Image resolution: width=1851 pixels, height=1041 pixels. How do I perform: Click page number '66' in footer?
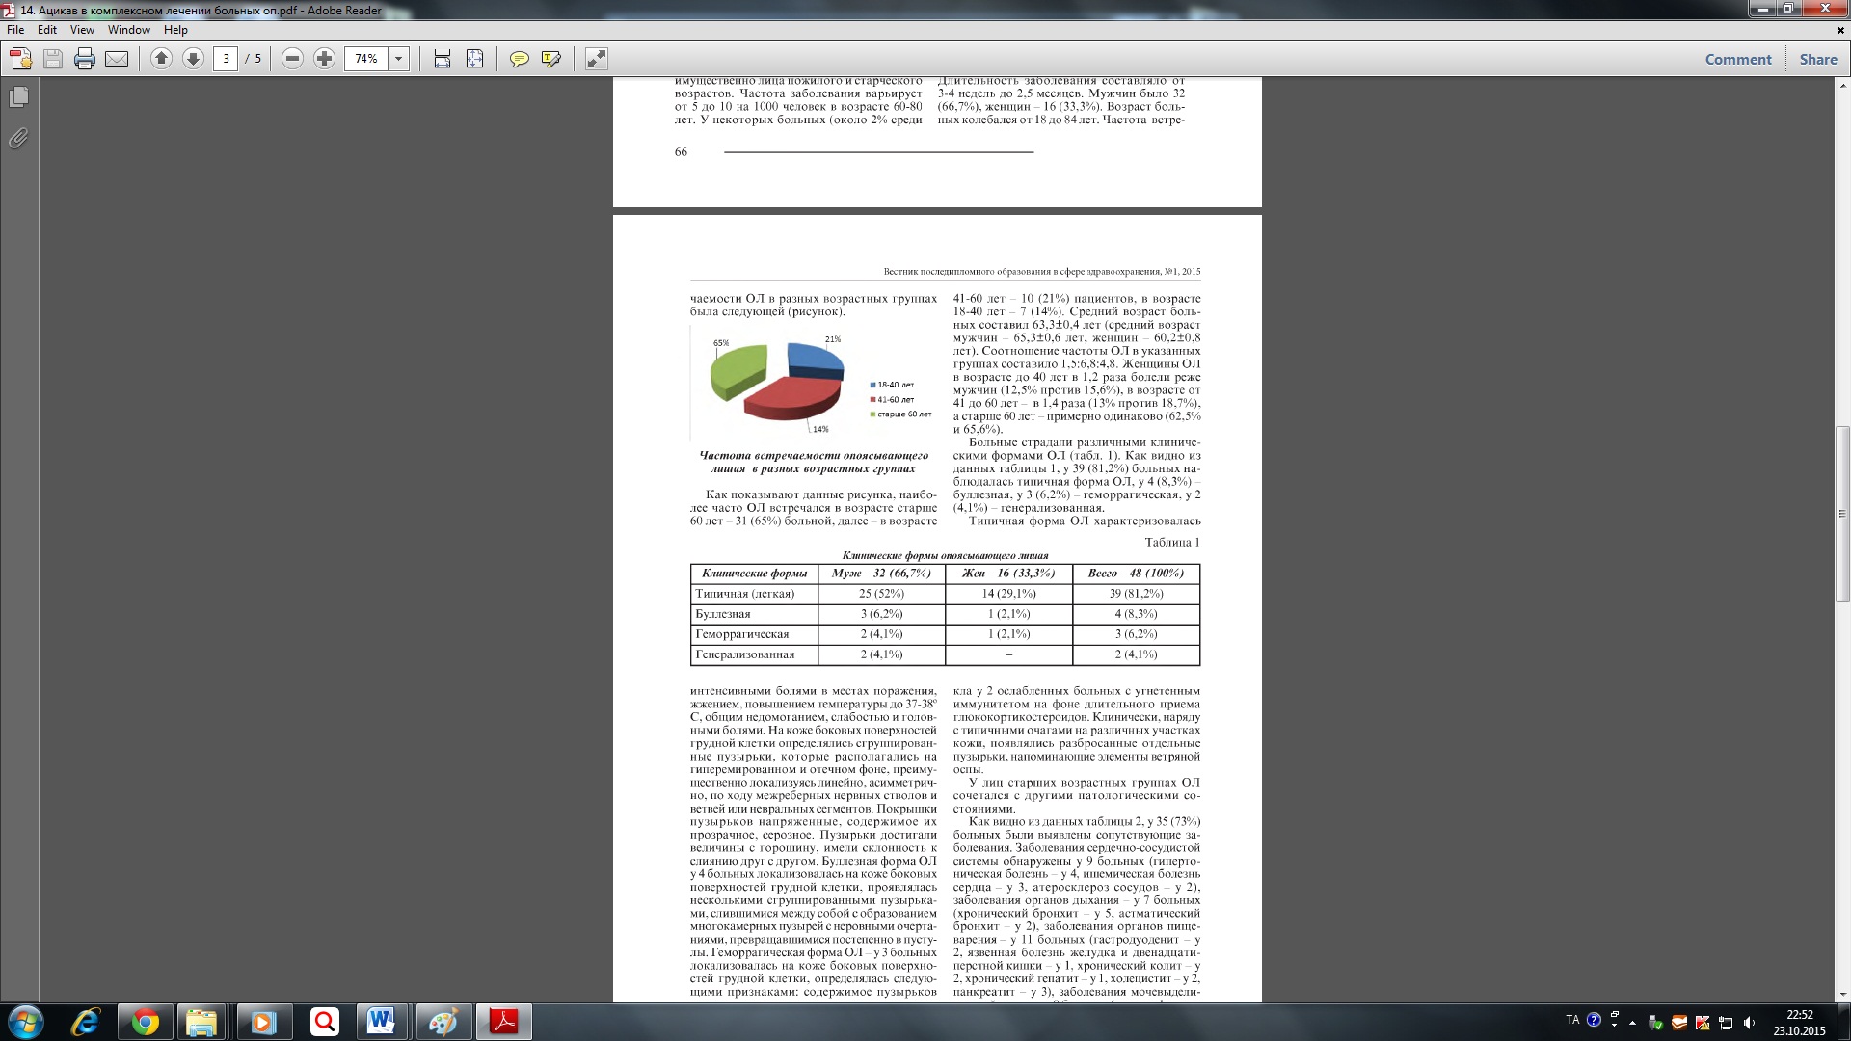tap(681, 152)
